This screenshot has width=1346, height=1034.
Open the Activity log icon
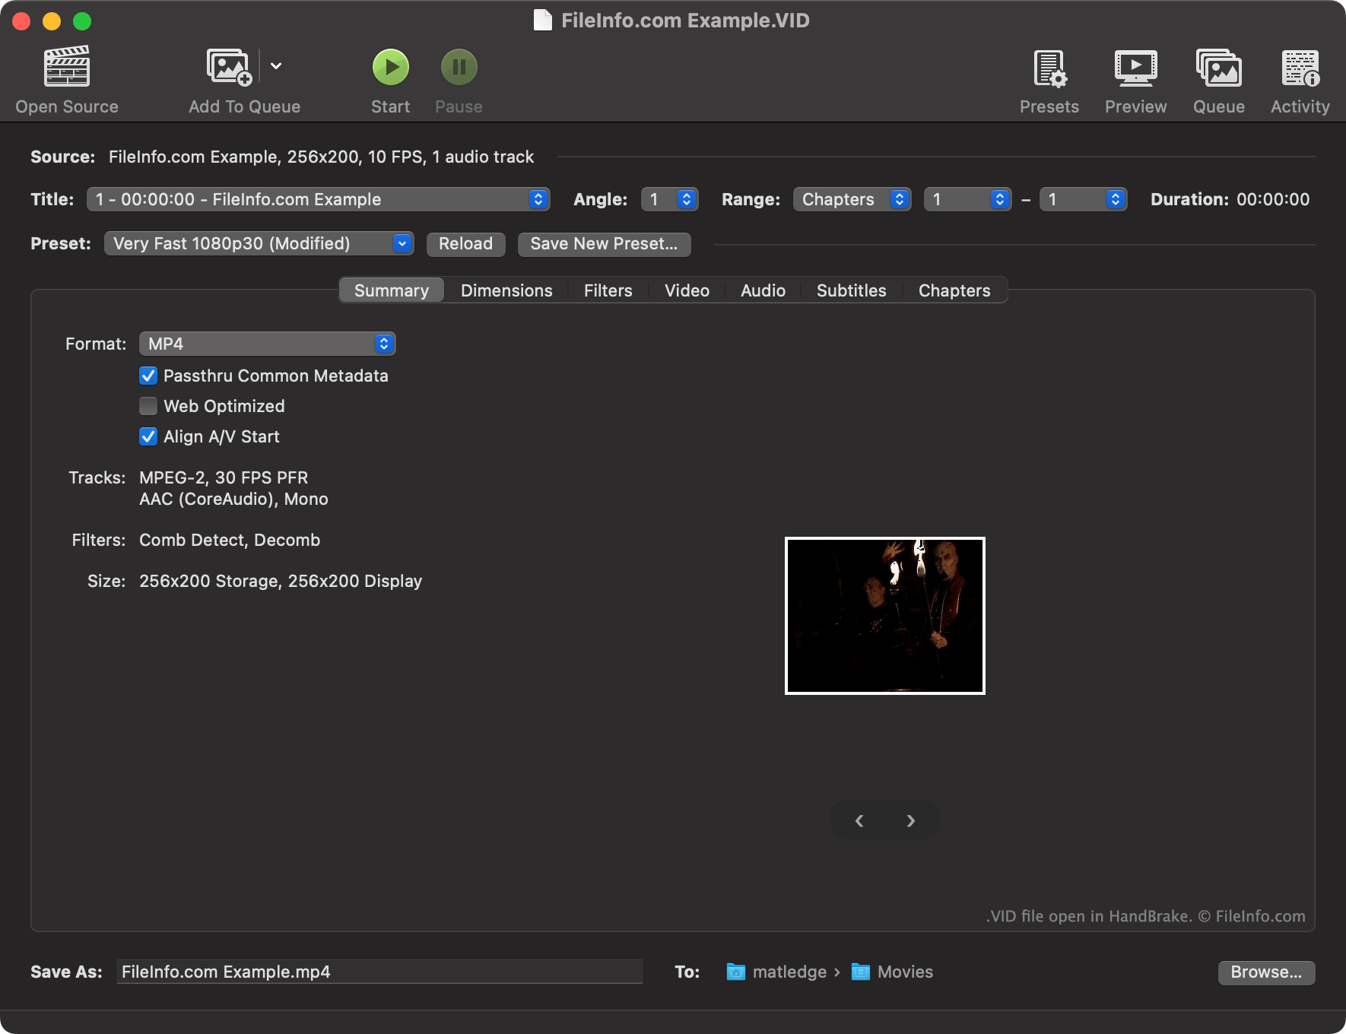1300,68
